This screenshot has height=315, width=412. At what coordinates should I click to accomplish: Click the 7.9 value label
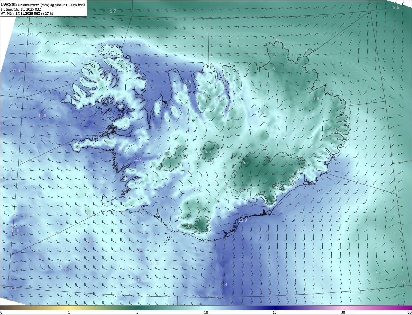tap(278, 40)
